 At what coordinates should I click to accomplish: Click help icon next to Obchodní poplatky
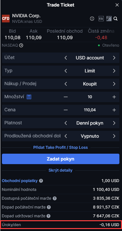click(x=41, y=181)
